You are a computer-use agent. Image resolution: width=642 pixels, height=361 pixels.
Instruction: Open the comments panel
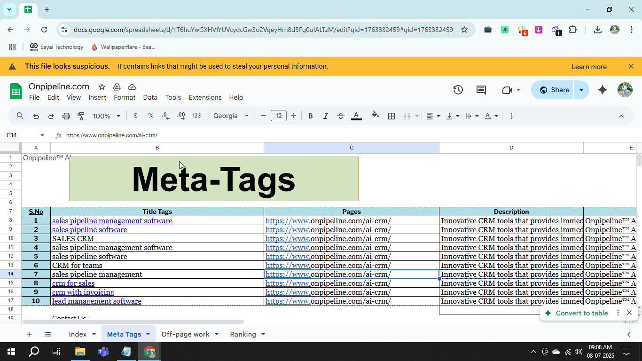(x=481, y=90)
